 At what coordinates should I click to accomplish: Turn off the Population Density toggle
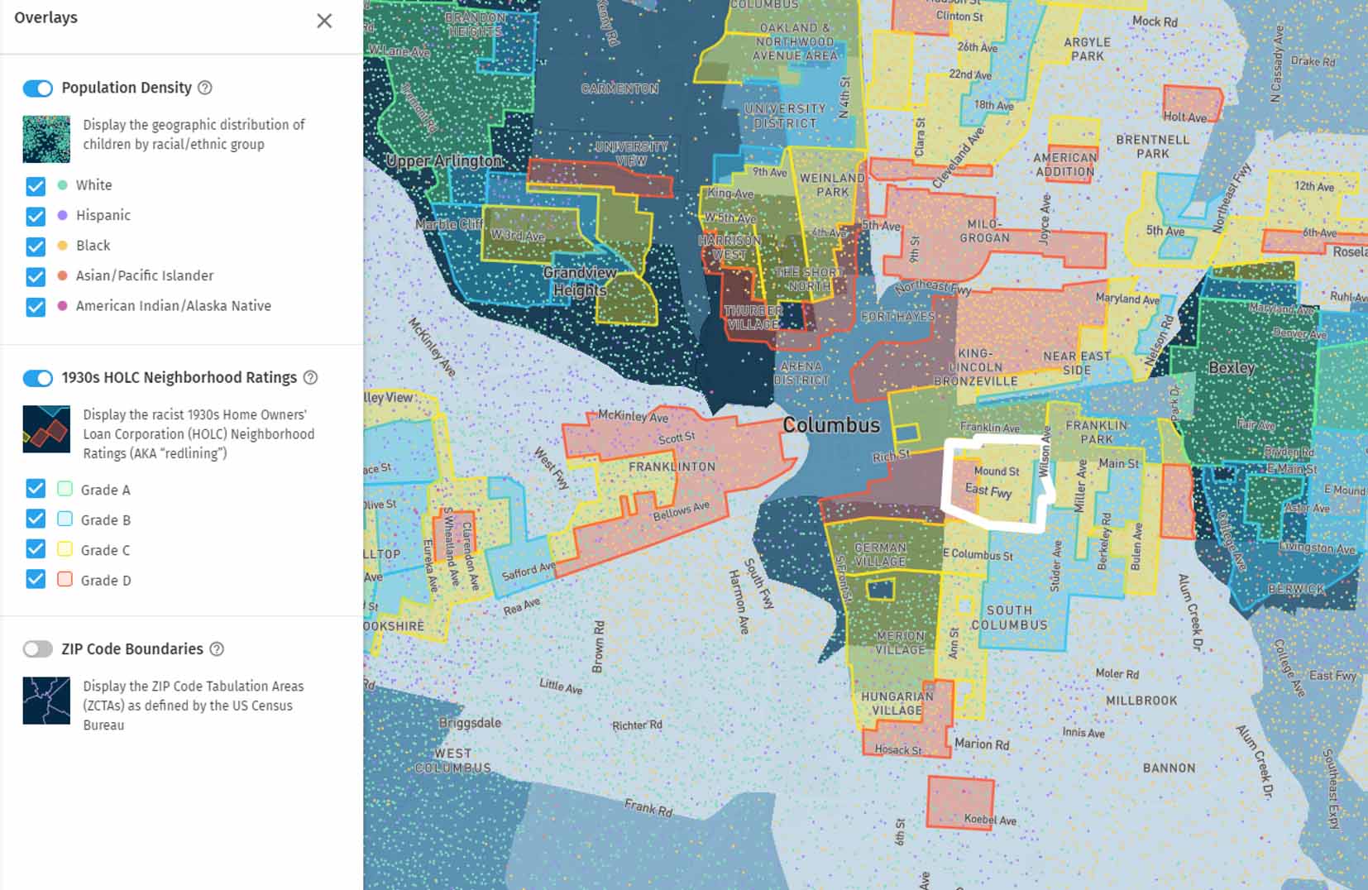(x=38, y=88)
